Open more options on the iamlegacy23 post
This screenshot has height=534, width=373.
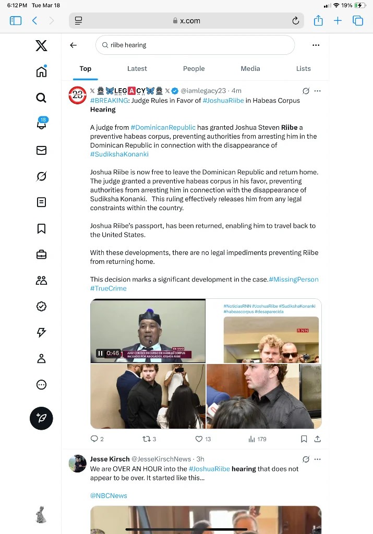coord(318,91)
